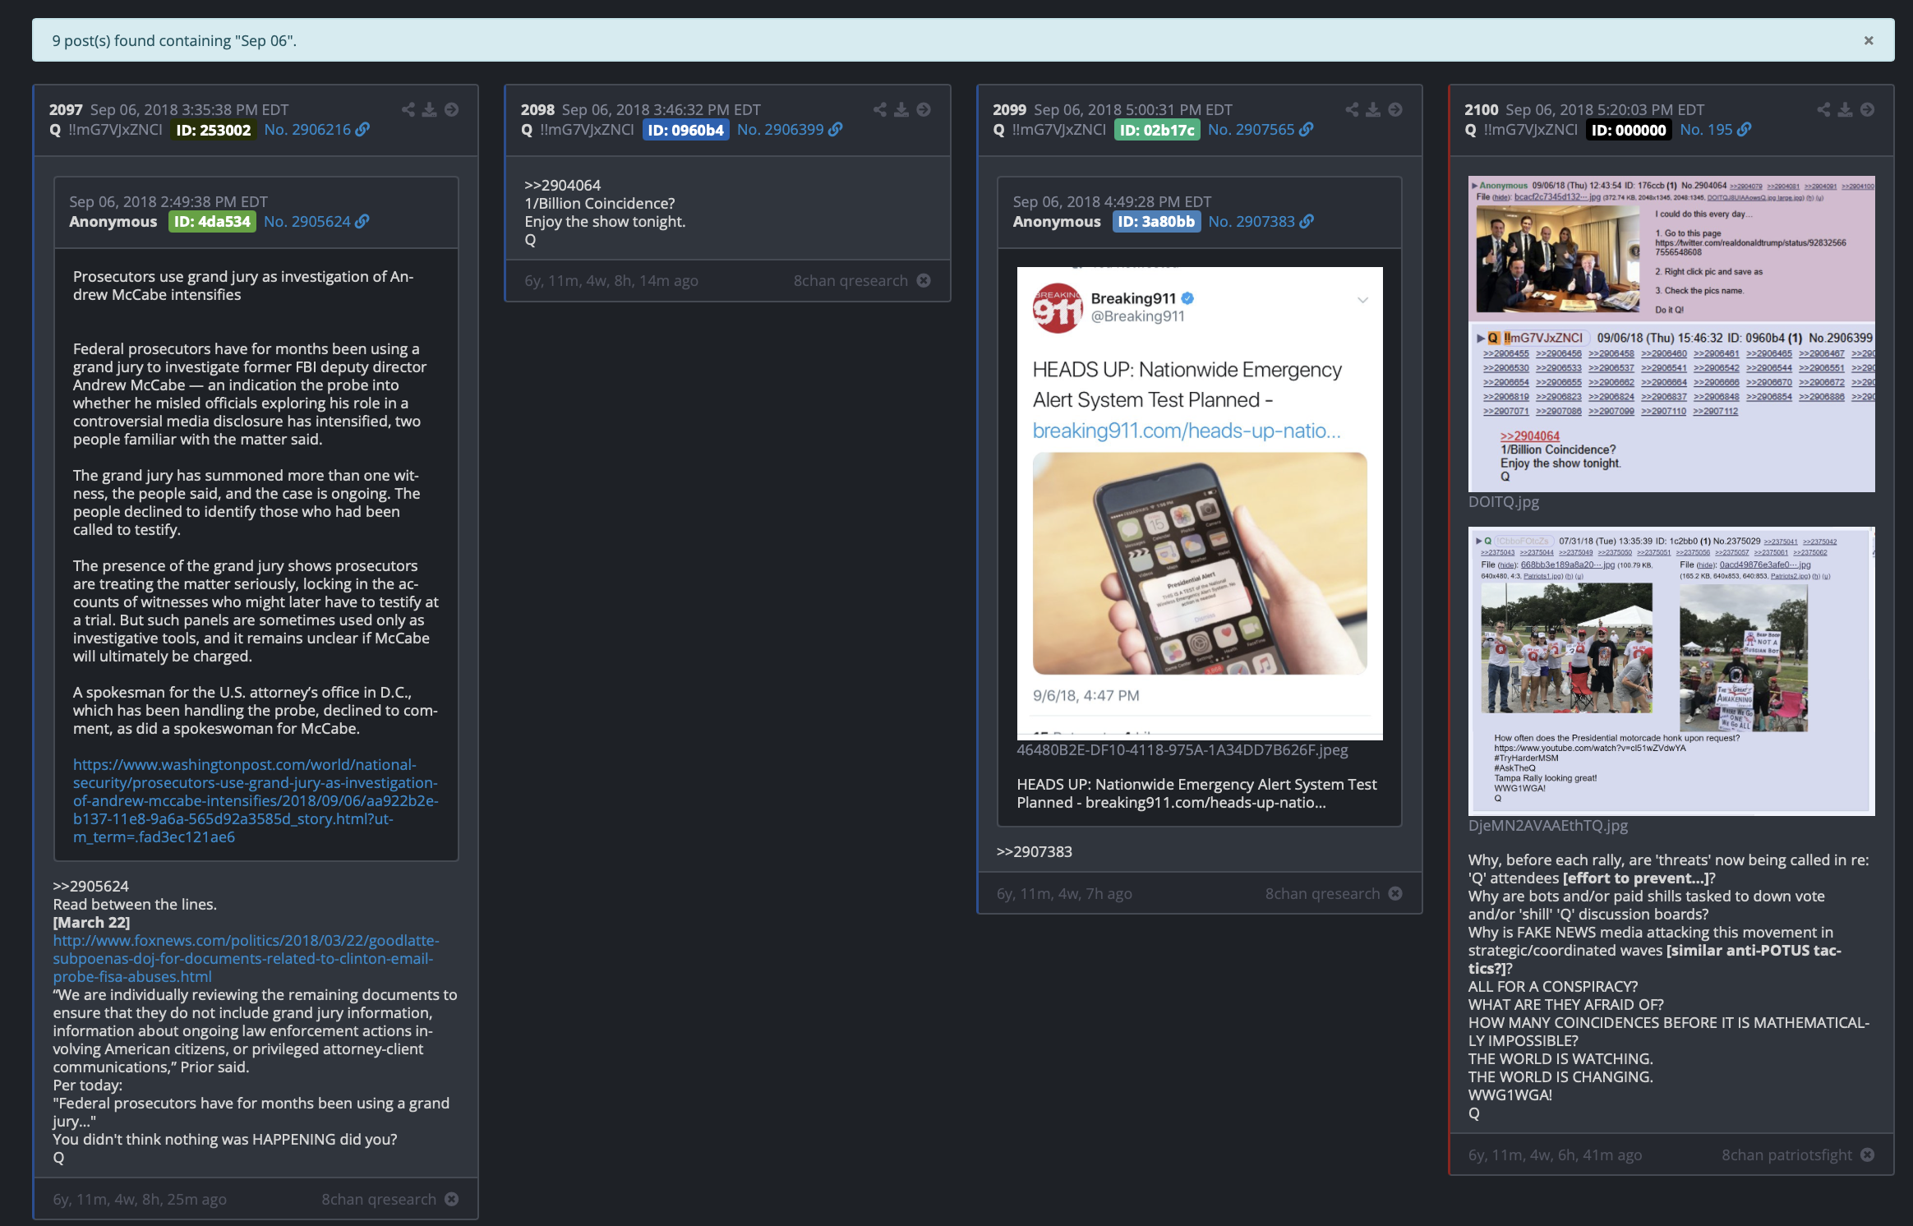Open the Washington Post McCabe article link
Screen dimensions: 1913x1226
[x=256, y=801]
